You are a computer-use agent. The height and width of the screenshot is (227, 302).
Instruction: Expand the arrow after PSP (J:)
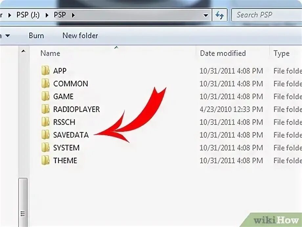[47, 15]
